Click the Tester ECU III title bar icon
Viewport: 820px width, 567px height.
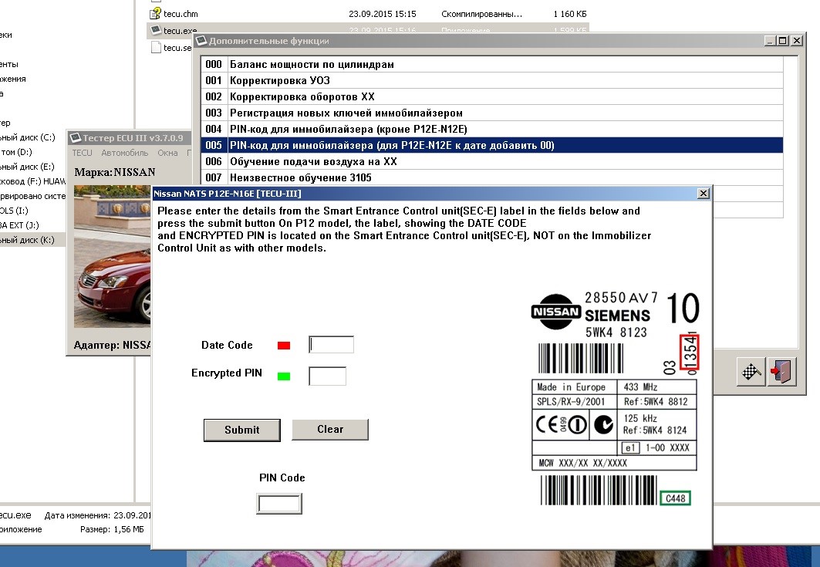(76, 138)
